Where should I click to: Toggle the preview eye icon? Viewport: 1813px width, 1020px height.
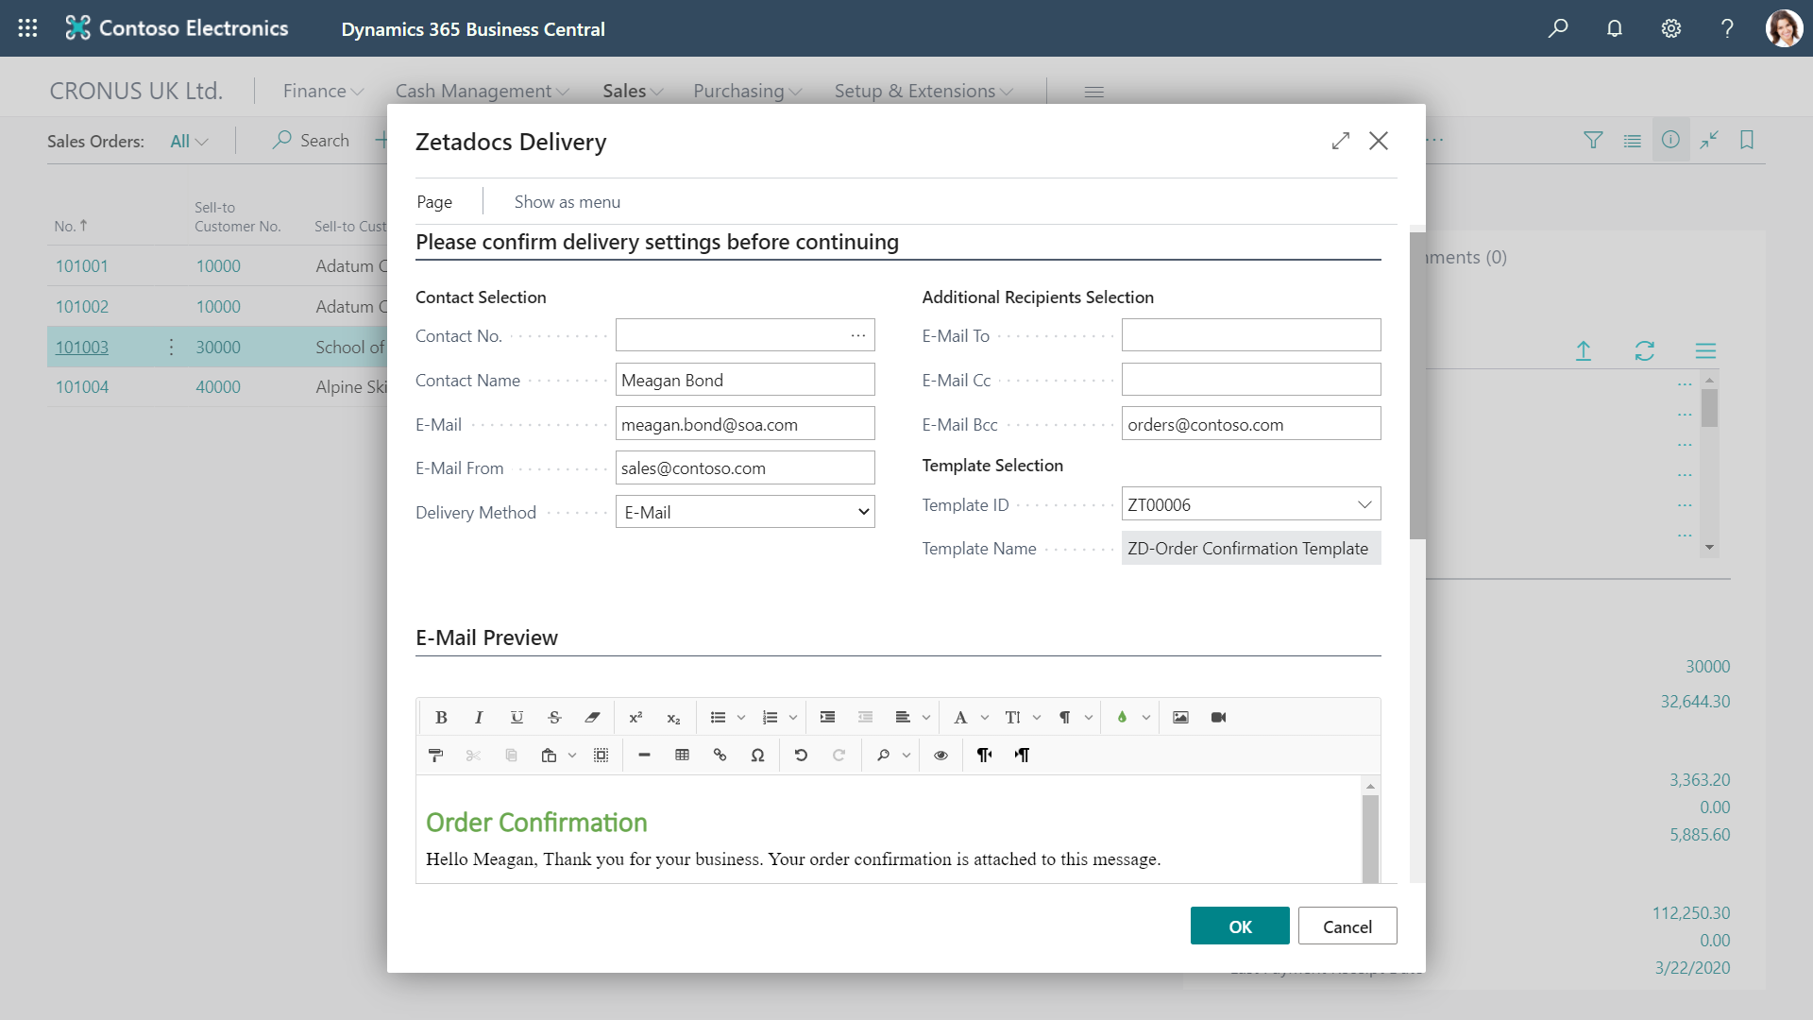click(940, 756)
